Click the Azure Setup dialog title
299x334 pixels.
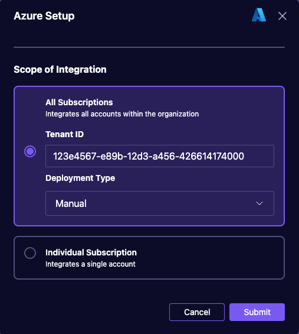click(44, 16)
